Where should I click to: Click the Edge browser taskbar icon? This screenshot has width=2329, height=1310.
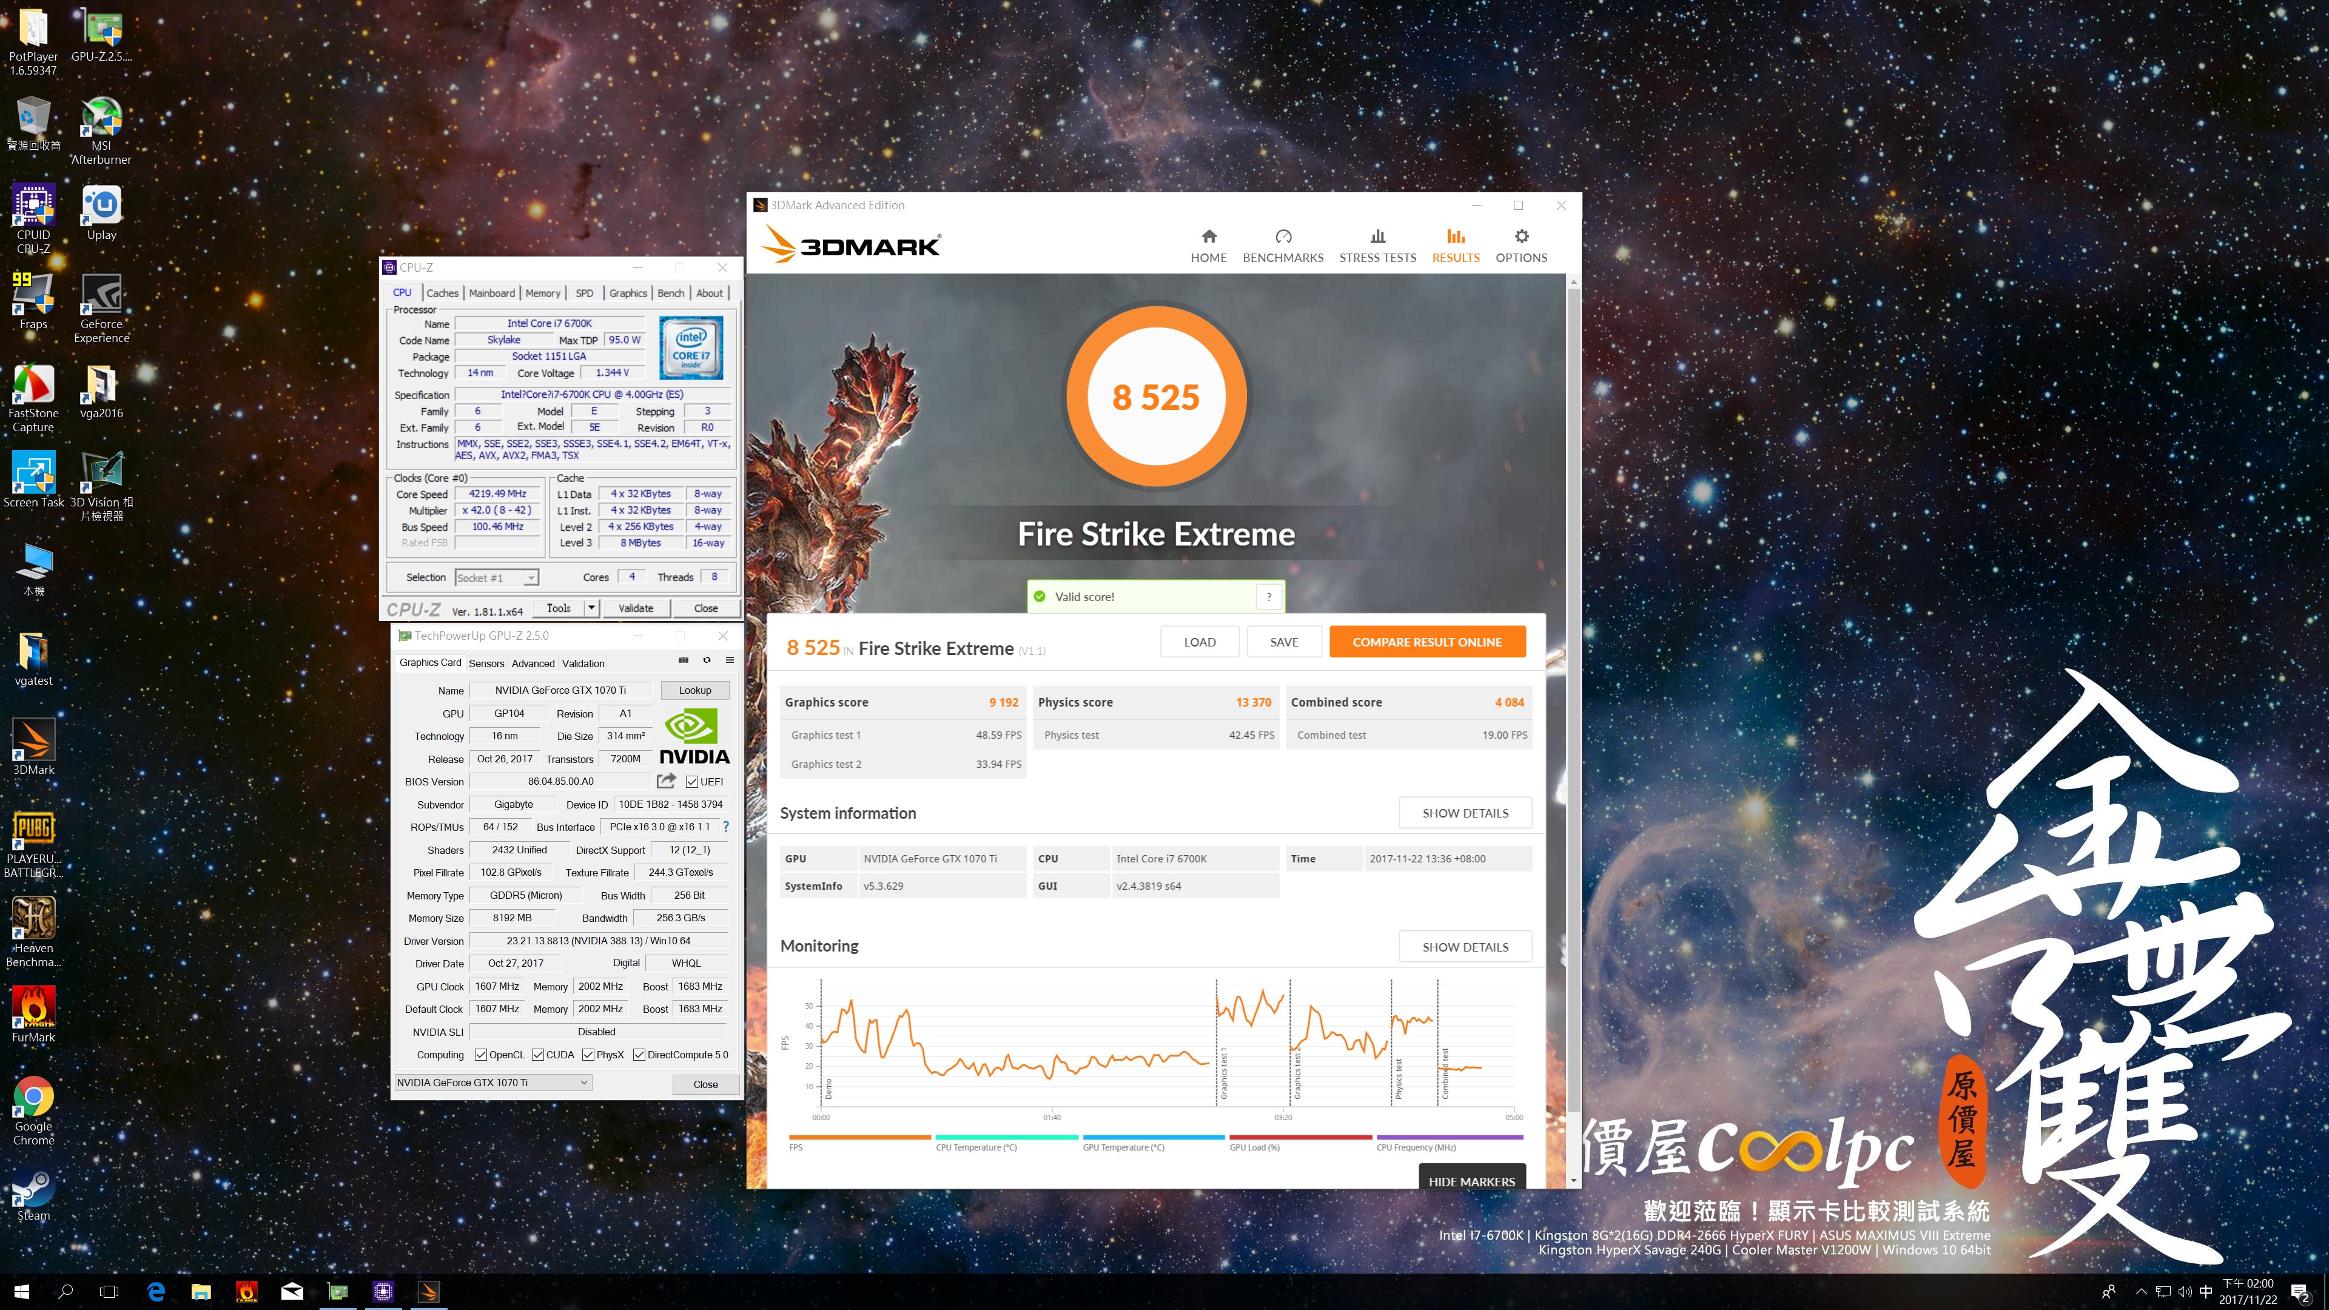tap(155, 1291)
